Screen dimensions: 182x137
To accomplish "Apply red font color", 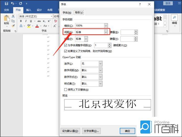I will [37, 26].
